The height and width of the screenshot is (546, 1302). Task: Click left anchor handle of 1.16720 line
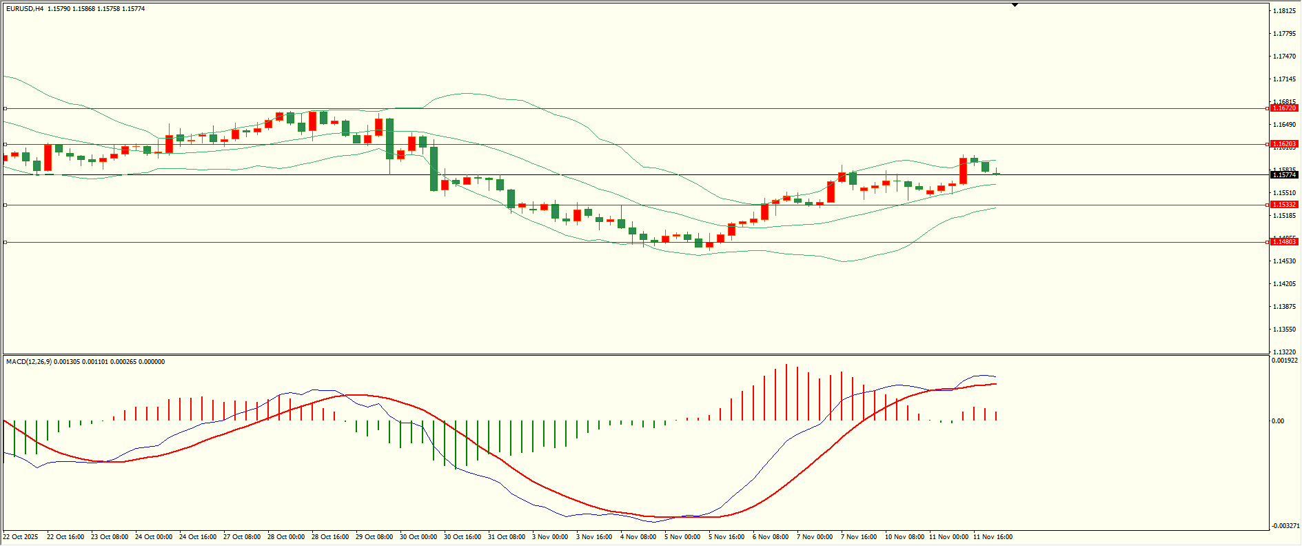[x=6, y=108]
